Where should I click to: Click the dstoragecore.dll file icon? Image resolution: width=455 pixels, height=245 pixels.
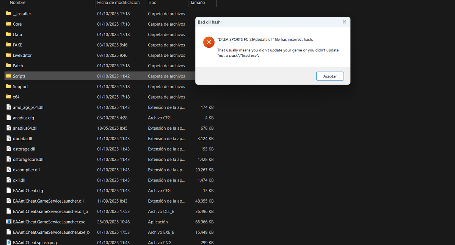(9, 159)
